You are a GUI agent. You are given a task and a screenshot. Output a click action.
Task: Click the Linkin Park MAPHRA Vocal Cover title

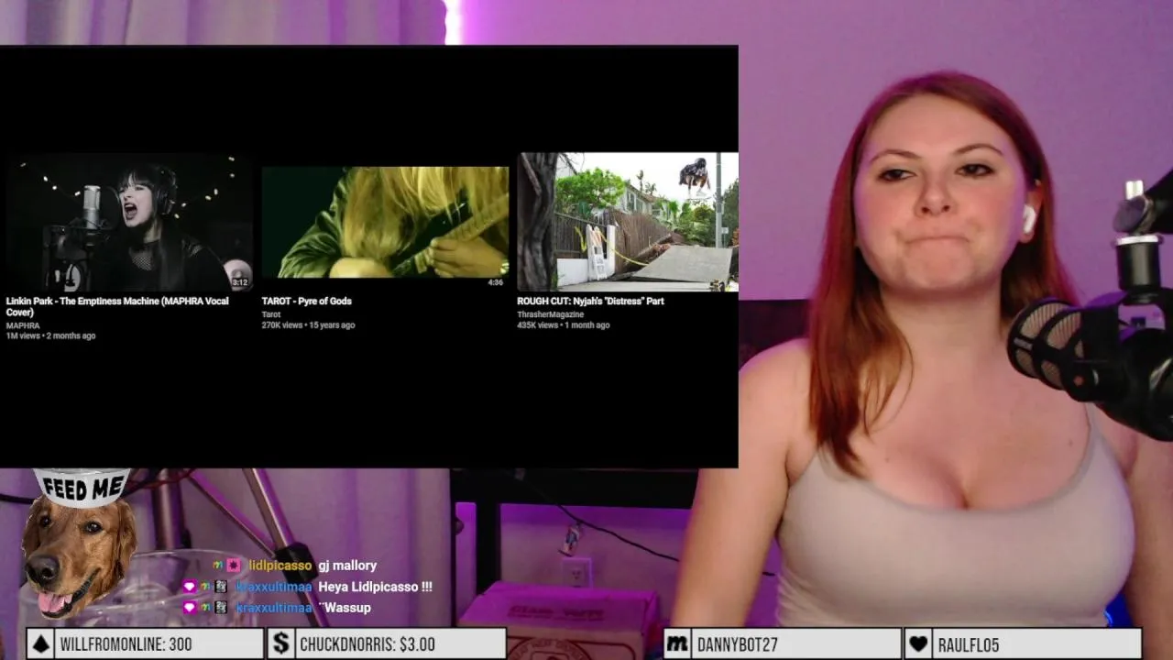click(x=117, y=306)
